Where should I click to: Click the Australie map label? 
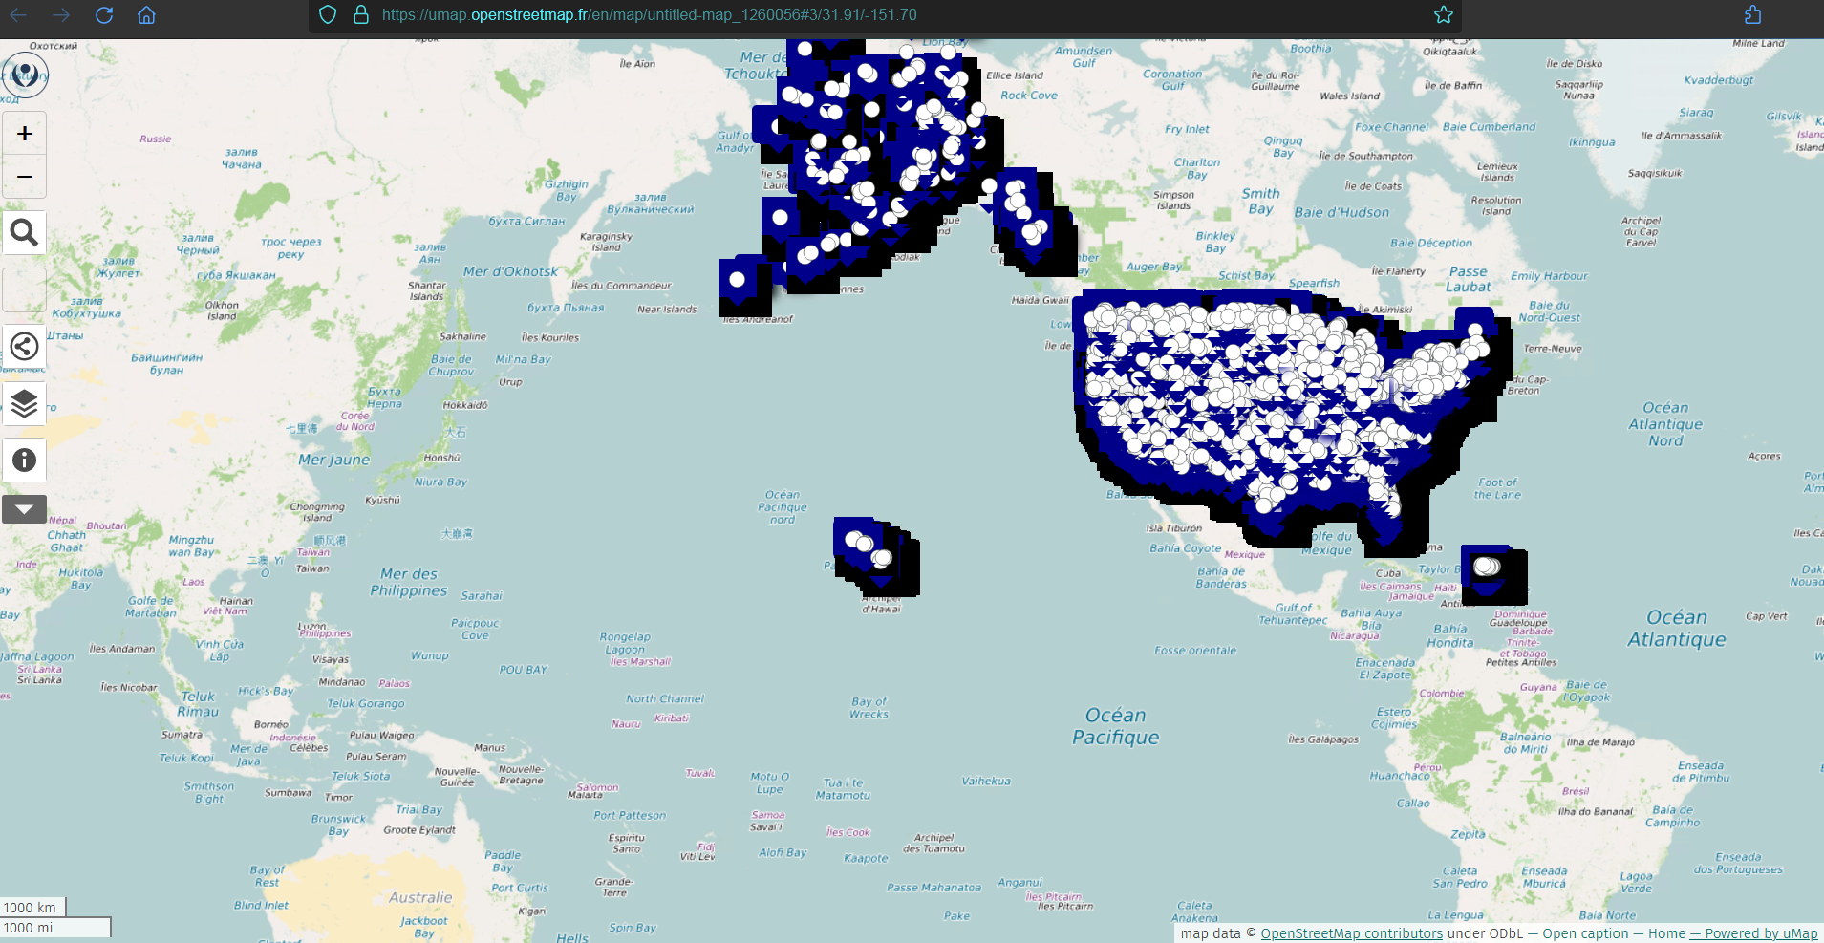420,897
